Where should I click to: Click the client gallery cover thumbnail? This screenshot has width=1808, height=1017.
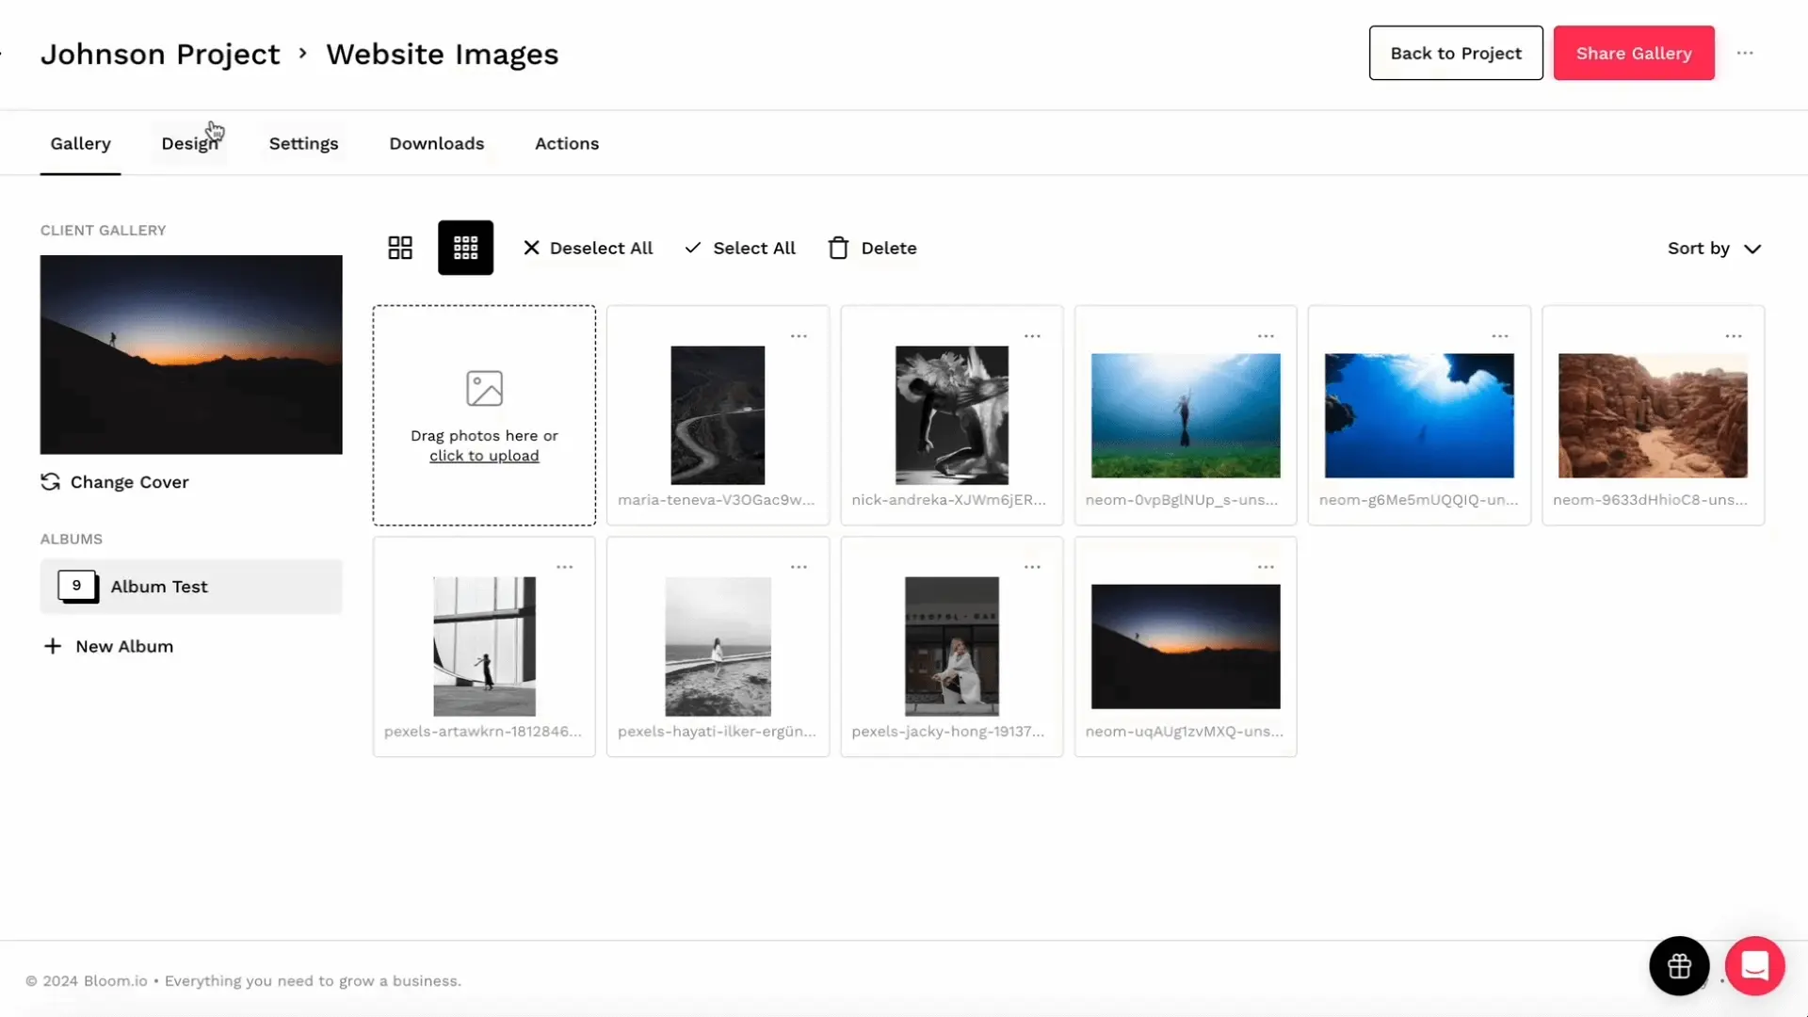190,355
